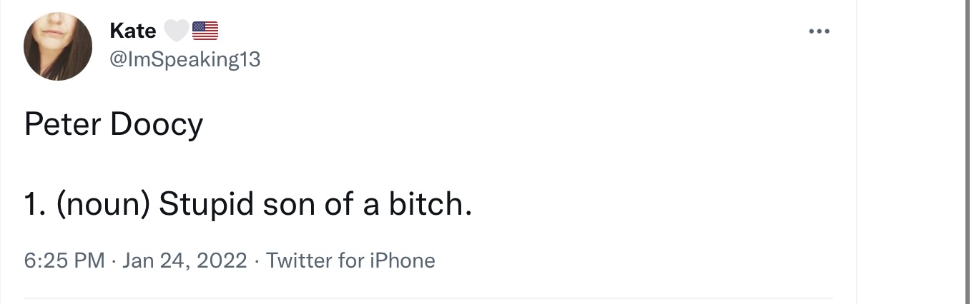The image size is (974, 304).
Task: Click the word iPhone in the source label
Action: tap(402, 260)
